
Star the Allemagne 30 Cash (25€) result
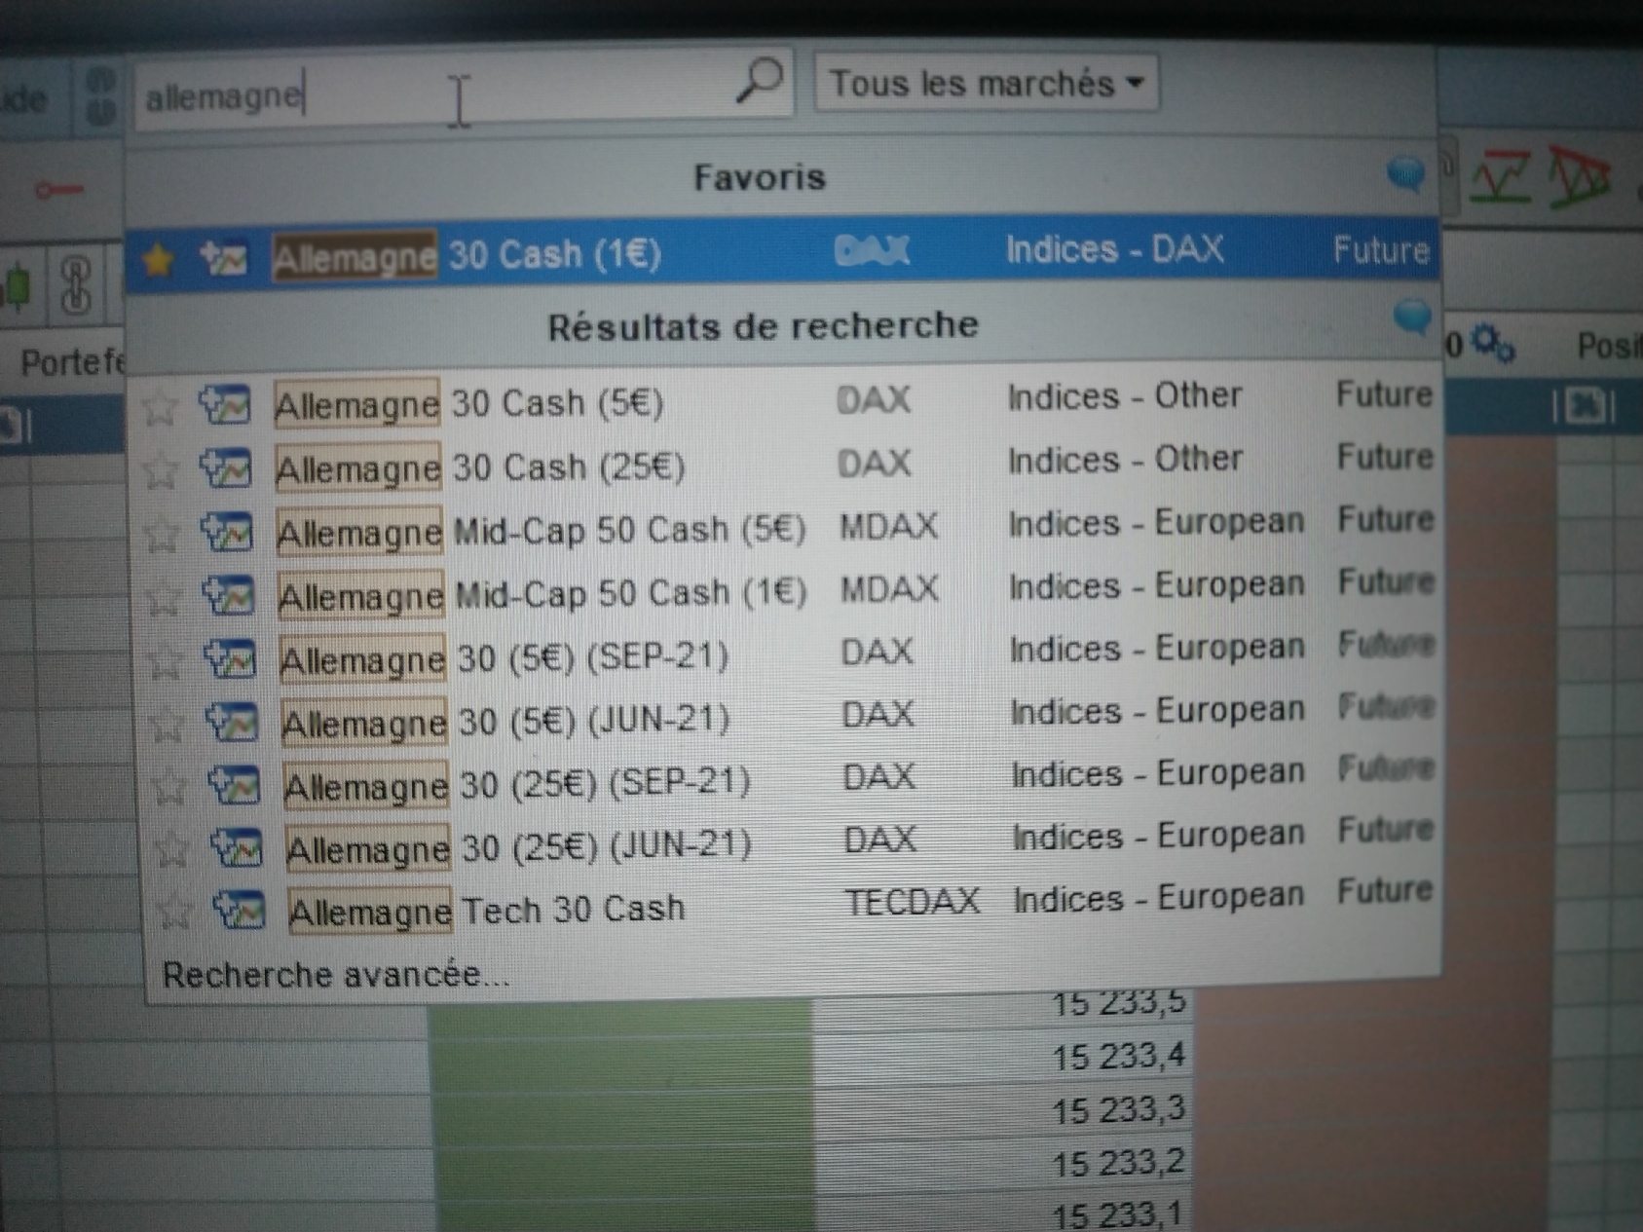(x=160, y=471)
